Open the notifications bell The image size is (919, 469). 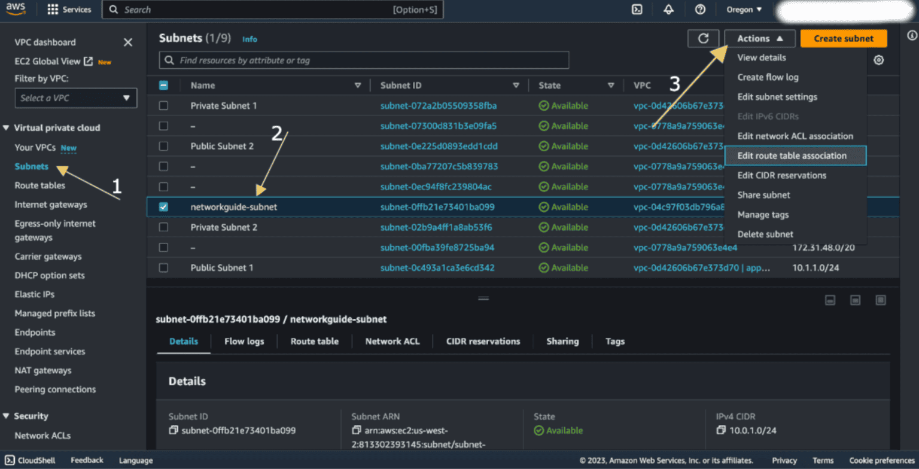coord(668,10)
